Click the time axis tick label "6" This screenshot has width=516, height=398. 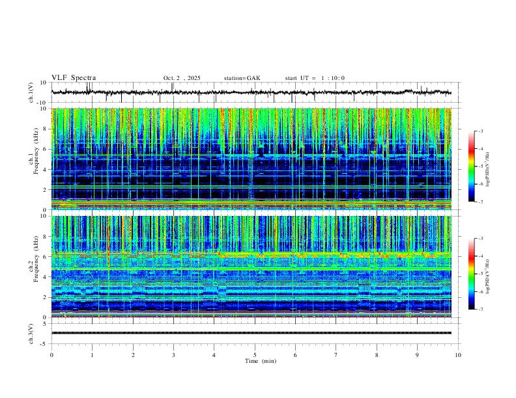click(x=295, y=355)
